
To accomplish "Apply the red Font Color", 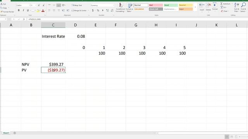I will click(x=43, y=10).
